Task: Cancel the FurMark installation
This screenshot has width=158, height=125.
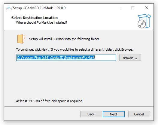Action: pyautogui.click(x=139, y=114)
